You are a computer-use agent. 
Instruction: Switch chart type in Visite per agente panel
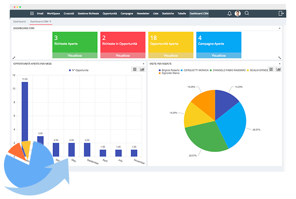coord(278,69)
